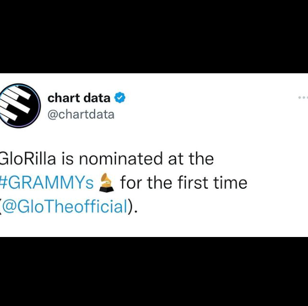308x306 pixels.
Task: Click the blank white space beside @chartdata
Action: pos(206,114)
